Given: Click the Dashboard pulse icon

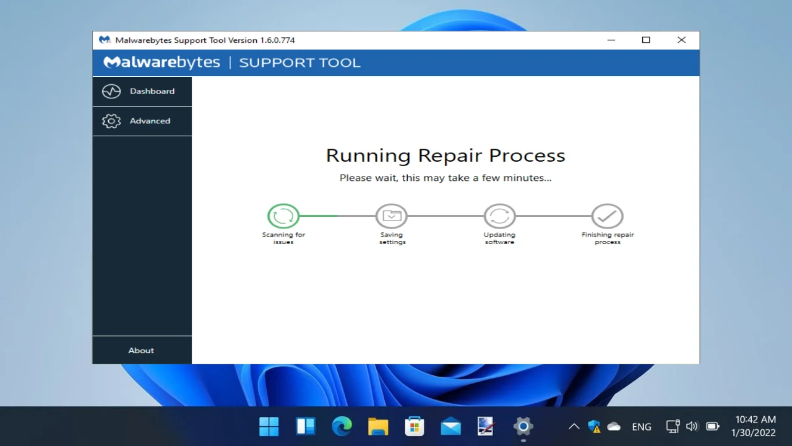Looking at the screenshot, I should click(111, 91).
